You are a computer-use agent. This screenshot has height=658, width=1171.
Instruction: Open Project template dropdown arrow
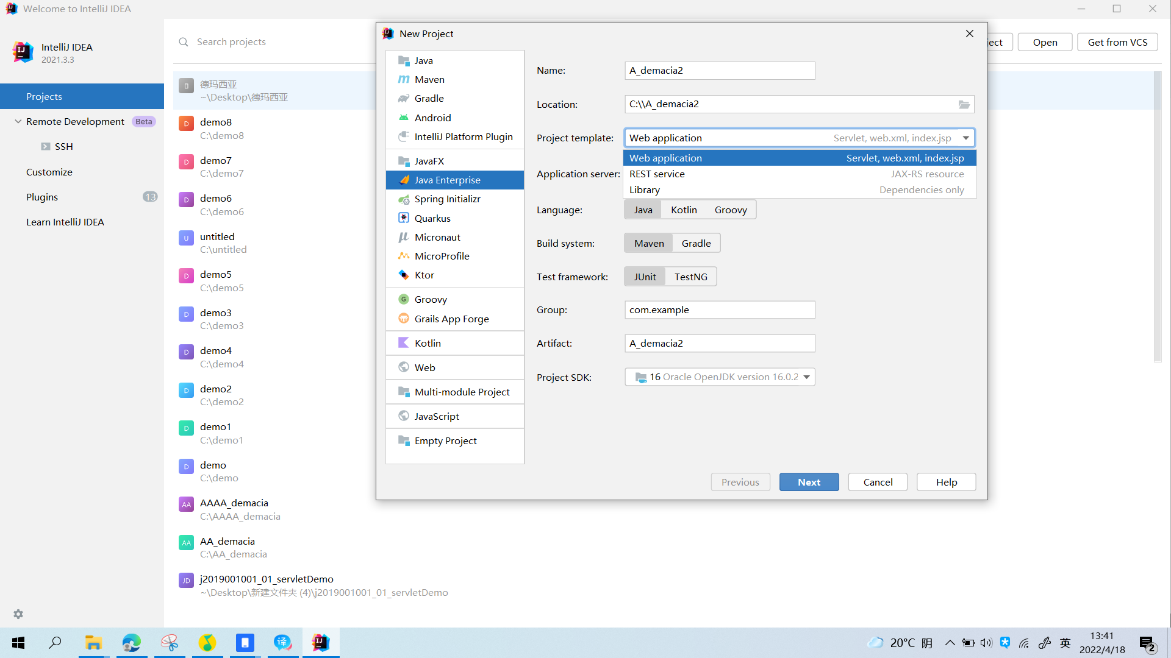coord(966,138)
